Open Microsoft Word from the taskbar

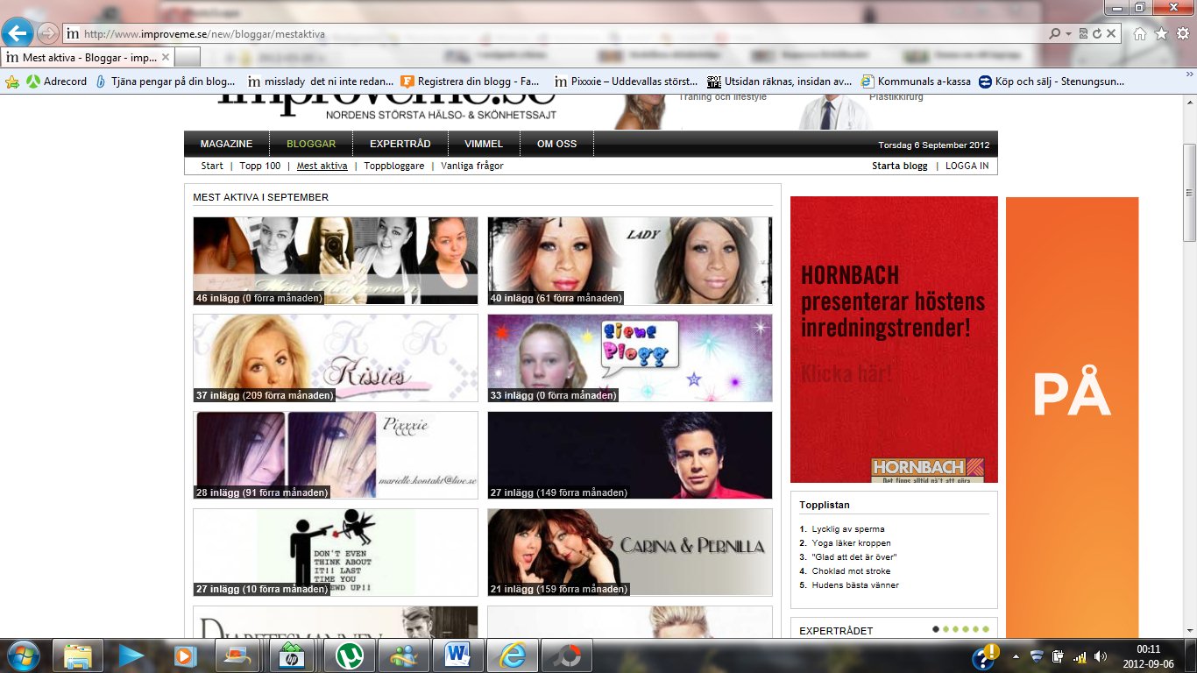457,655
